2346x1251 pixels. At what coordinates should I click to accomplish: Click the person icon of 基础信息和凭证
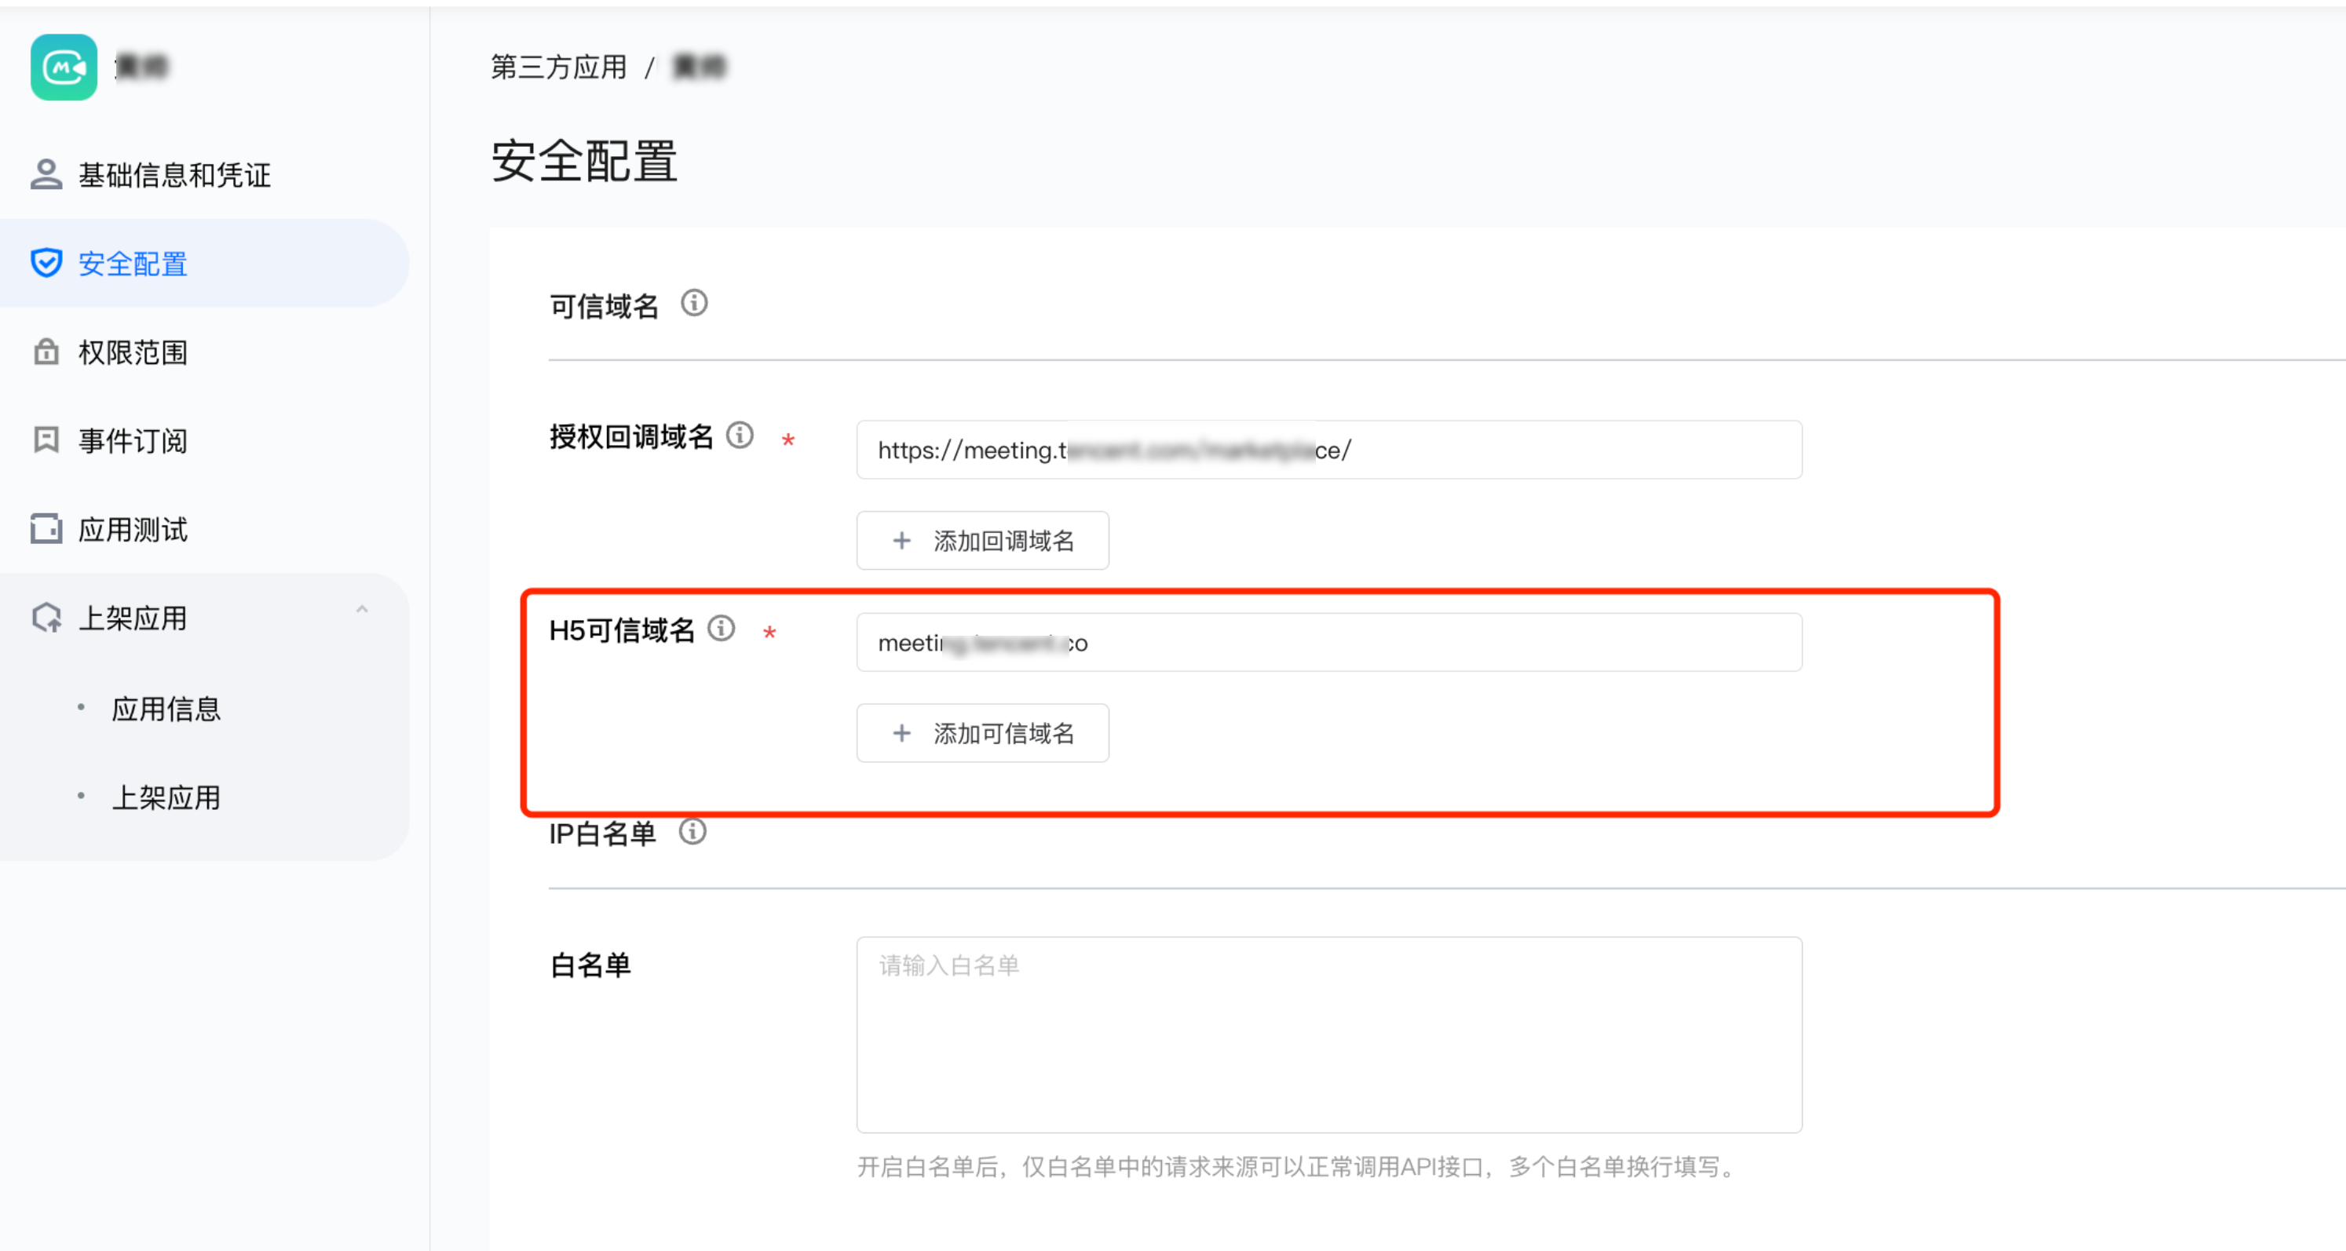coord(46,174)
